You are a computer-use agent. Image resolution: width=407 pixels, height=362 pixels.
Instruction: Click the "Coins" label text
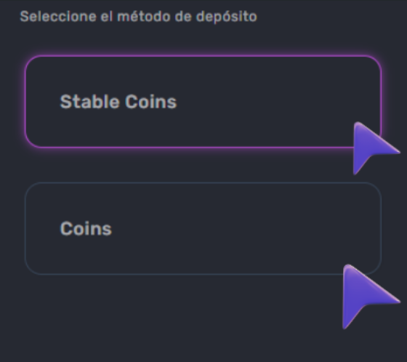(86, 228)
